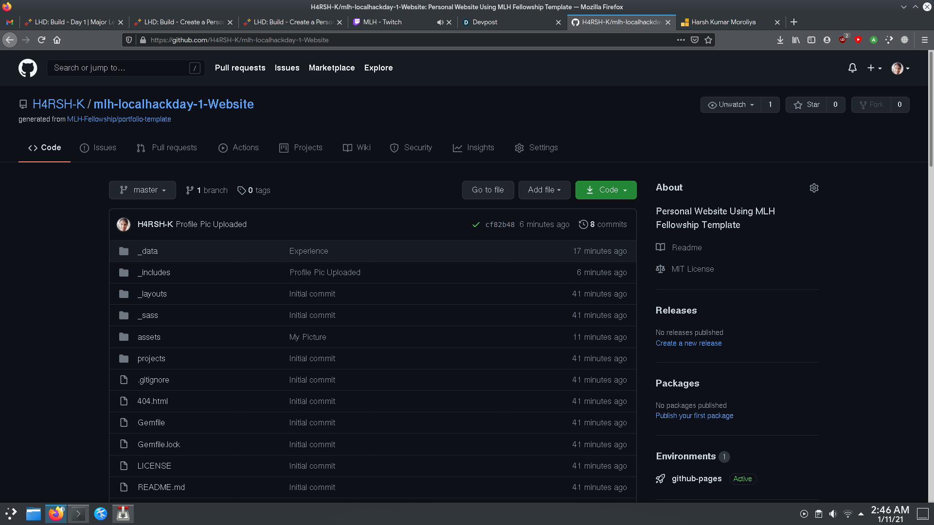Switch to the Actions tab
Viewport: 934px width, 525px height.
[238, 148]
